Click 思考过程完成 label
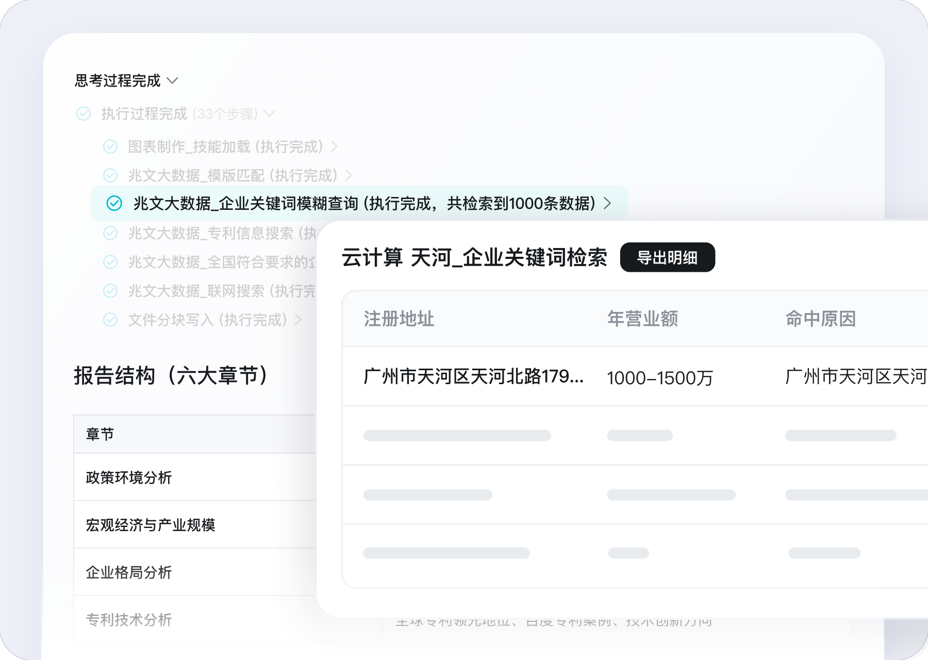 tap(118, 81)
